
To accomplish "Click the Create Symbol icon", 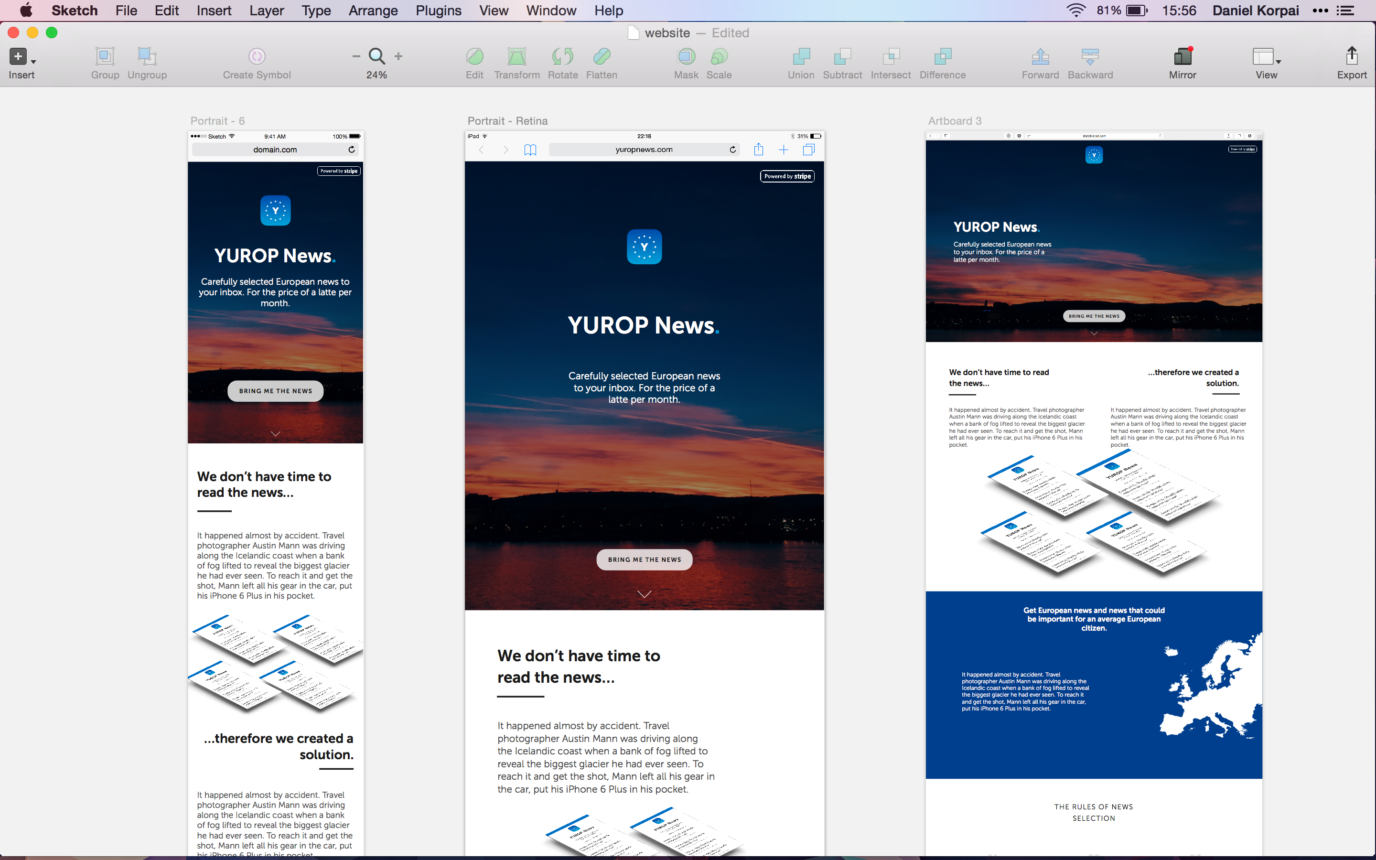I will point(257,57).
